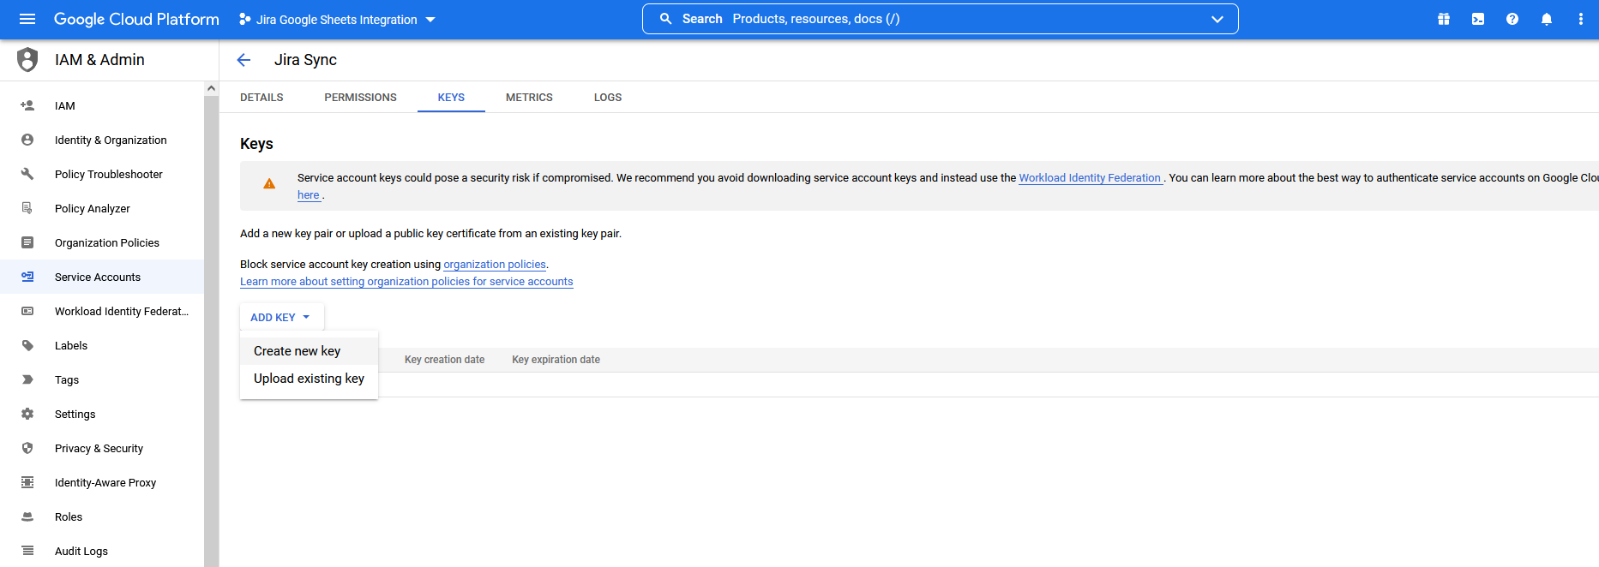Switch to the METRICS tab

click(x=529, y=98)
